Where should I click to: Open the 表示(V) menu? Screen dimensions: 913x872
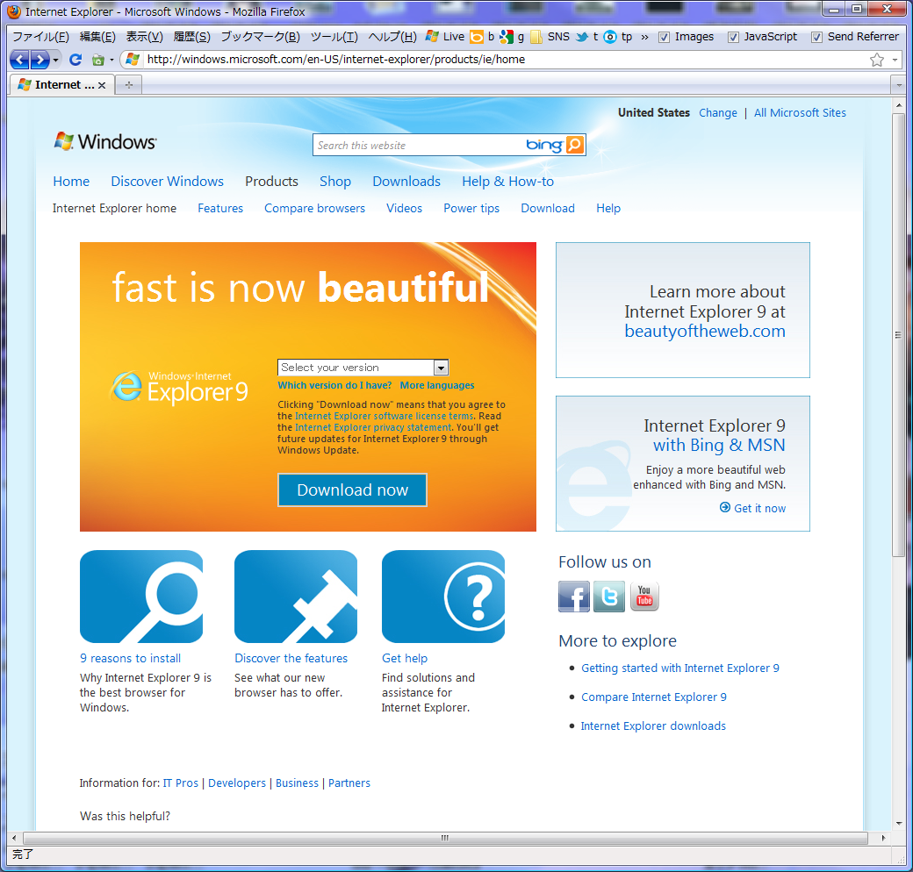click(144, 37)
